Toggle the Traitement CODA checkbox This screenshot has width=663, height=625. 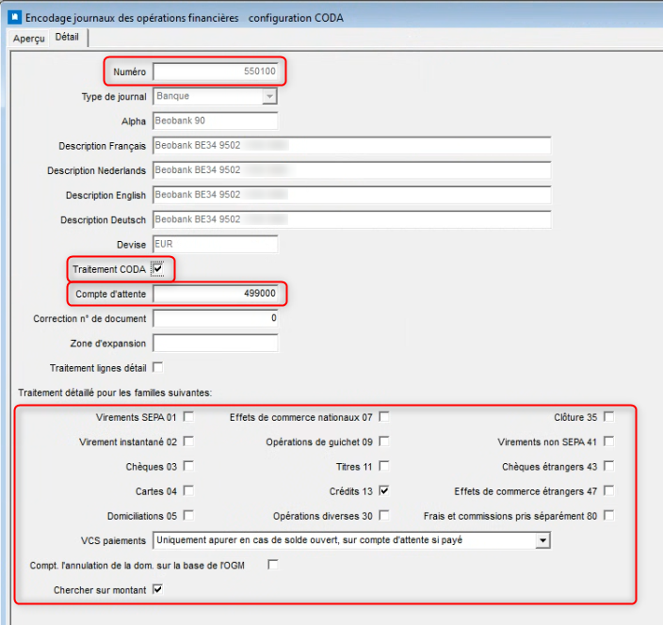(157, 269)
